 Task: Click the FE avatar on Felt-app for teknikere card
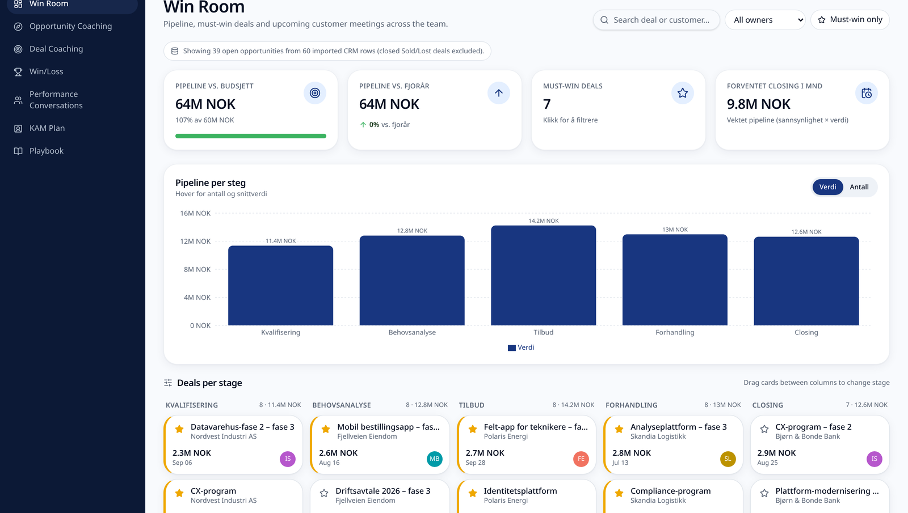pos(581,459)
